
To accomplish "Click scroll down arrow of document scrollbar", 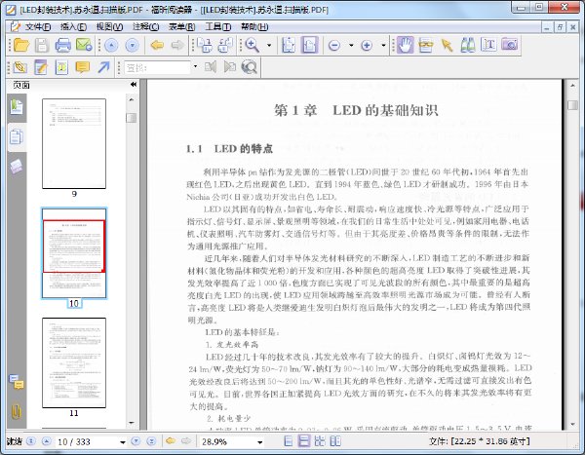I will [x=572, y=424].
